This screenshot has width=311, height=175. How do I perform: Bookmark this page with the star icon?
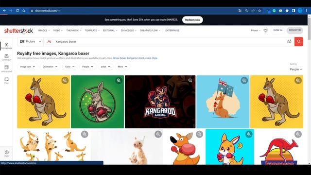[x=259, y=11]
